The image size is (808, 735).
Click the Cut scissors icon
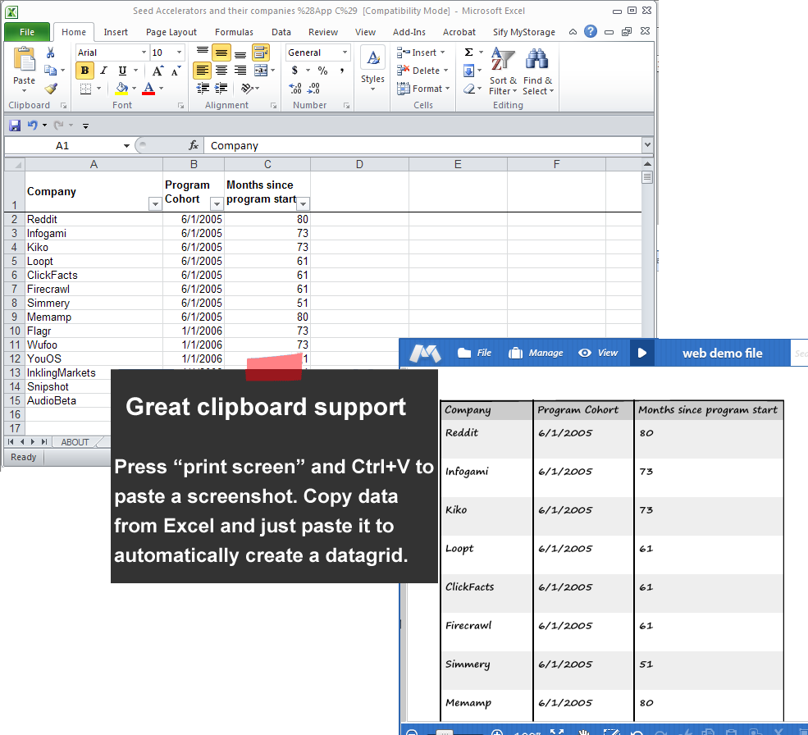pos(51,52)
